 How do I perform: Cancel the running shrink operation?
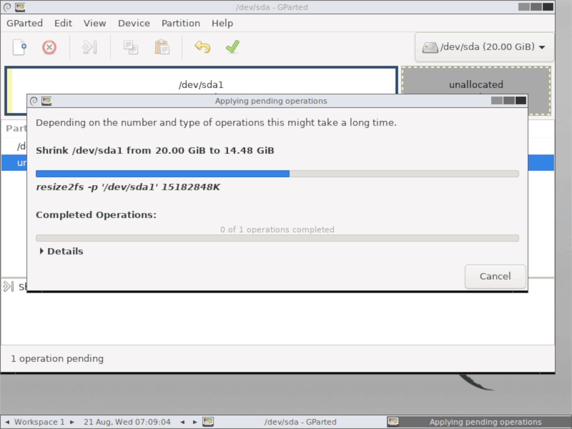(495, 276)
